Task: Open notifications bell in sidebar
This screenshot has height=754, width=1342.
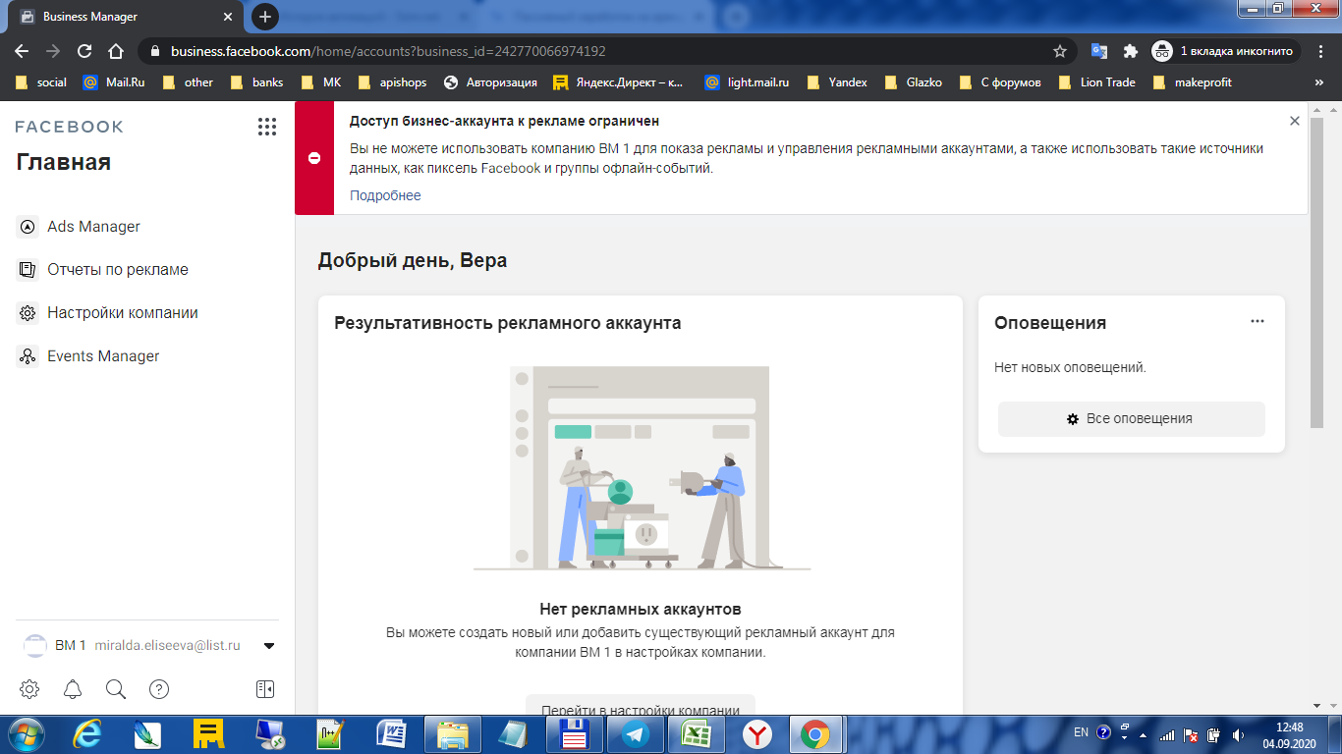Action: tap(73, 689)
